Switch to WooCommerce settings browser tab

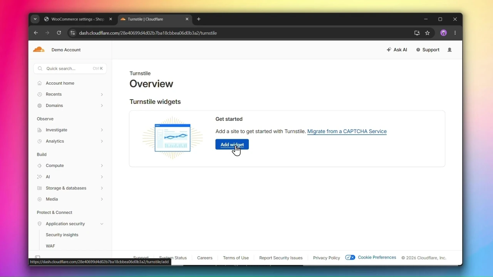[x=79, y=19]
